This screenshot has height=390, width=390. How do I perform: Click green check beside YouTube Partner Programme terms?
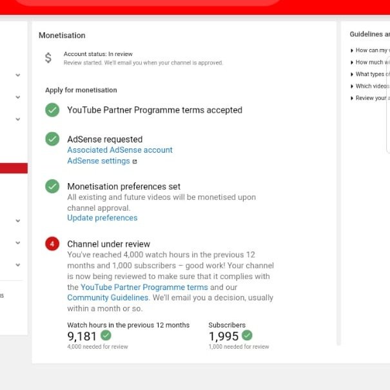coord(52,110)
